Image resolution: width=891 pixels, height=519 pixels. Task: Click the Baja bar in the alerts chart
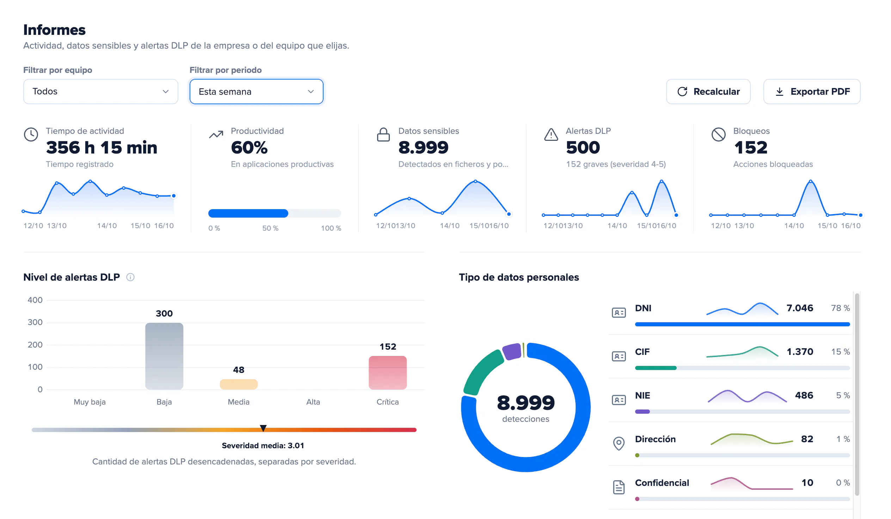[x=164, y=356]
